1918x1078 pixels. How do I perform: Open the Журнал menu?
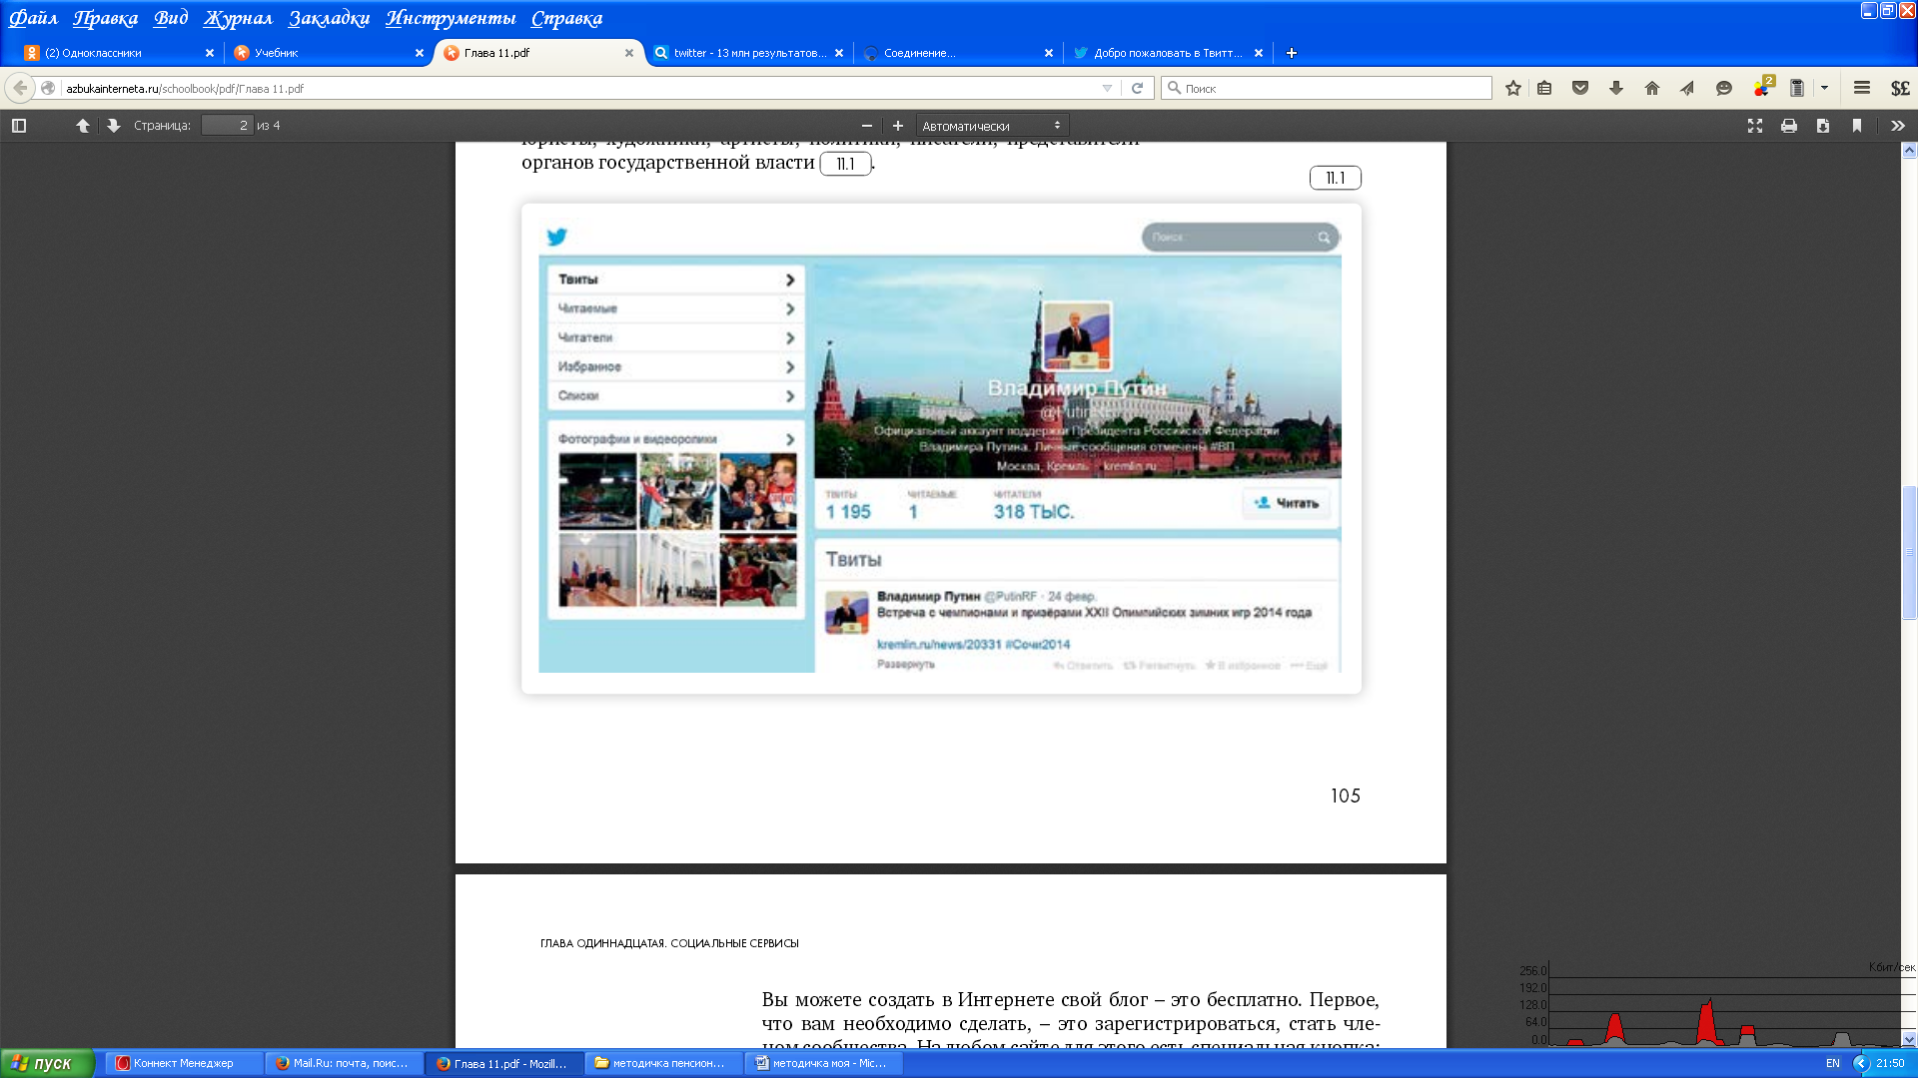pos(238,18)
